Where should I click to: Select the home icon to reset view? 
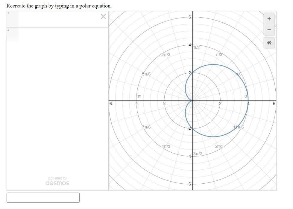point(268,43)
